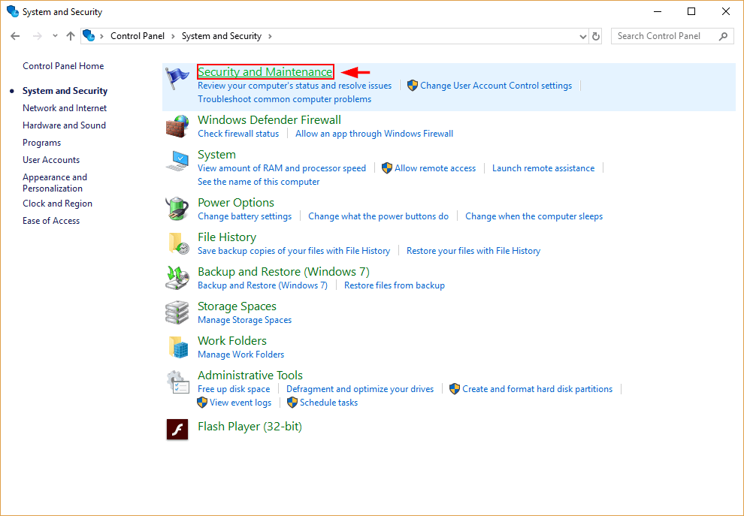This screenshot has height=516, width=744.
Task: Click Manage Work Folders link
Action: pyautogui.click(x=241, y=355)
